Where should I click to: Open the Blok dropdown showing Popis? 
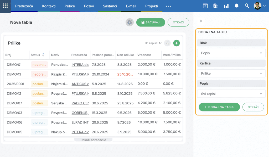[231, 53]
